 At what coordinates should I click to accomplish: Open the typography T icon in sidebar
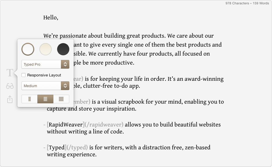point(10,73)
